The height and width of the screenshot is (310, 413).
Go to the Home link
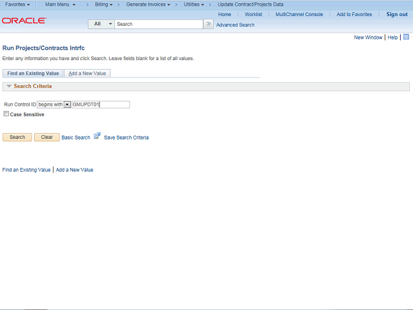coord(225,14)
